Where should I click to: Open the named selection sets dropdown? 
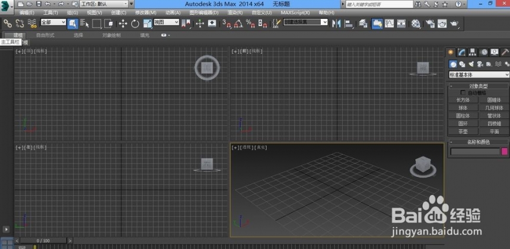305,22
